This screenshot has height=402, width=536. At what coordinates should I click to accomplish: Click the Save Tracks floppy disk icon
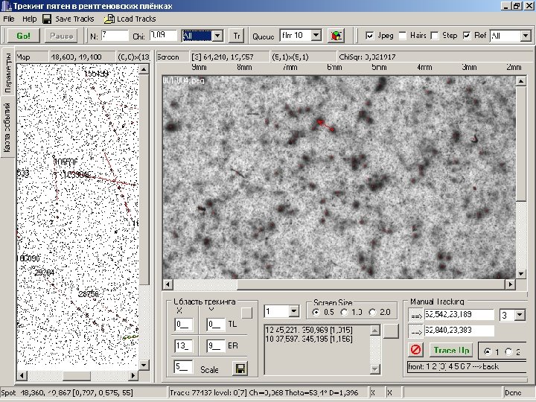click(47, 19)
